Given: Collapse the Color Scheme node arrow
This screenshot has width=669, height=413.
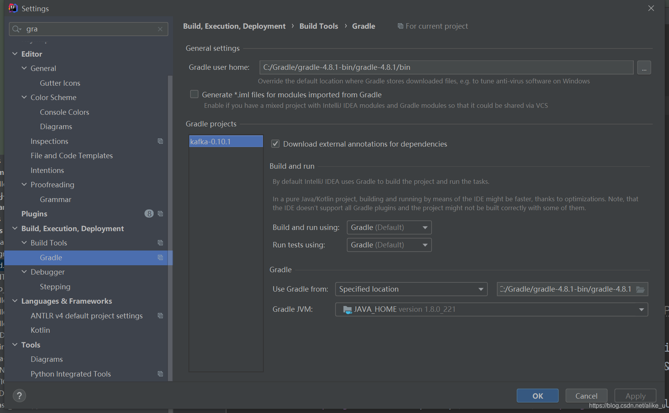Looking at the screenshot, I should tap(24, 97).
